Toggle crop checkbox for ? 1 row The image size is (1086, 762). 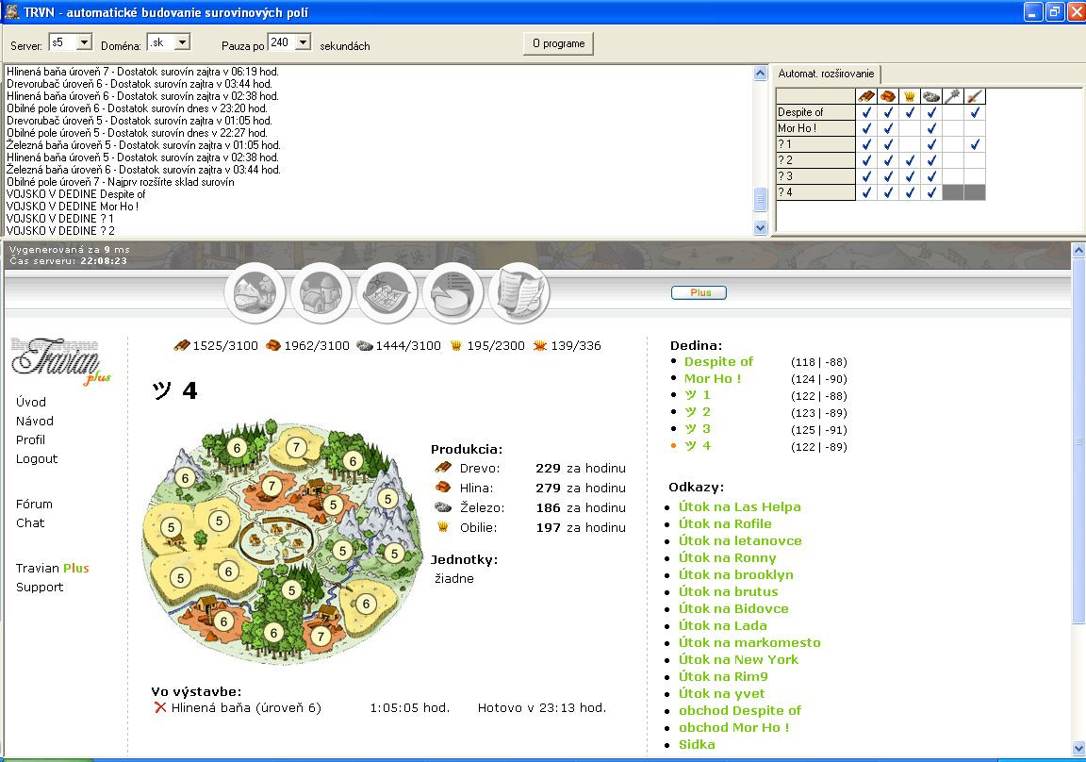(x=910, y=144)
